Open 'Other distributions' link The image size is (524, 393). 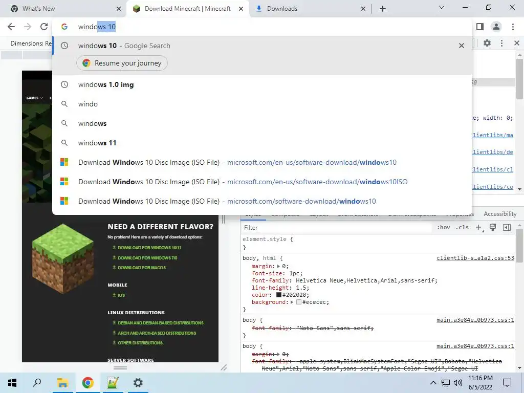pos(140,343)
